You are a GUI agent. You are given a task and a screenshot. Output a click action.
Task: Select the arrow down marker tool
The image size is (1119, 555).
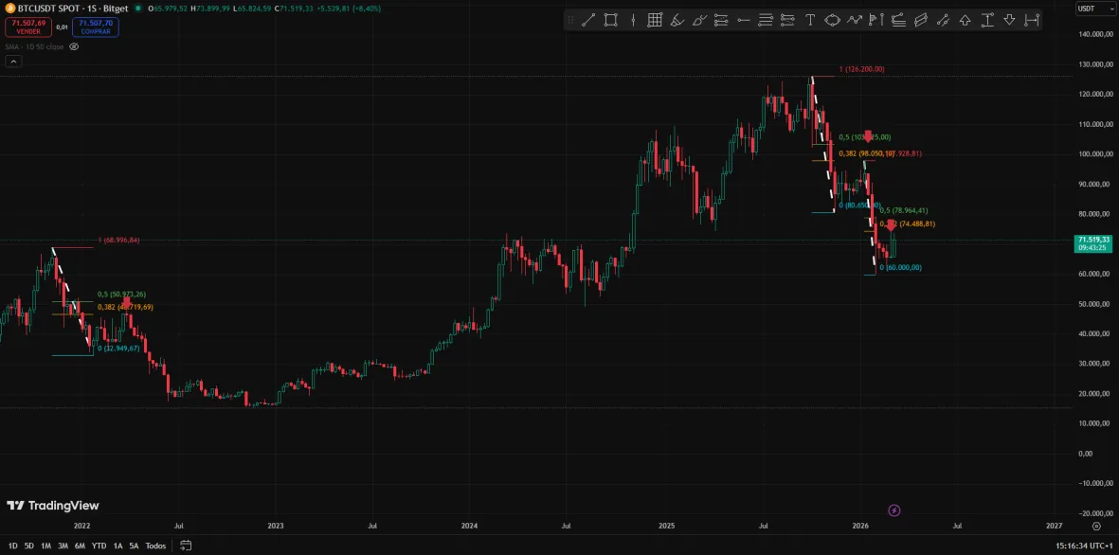(x=1009, y=20)
